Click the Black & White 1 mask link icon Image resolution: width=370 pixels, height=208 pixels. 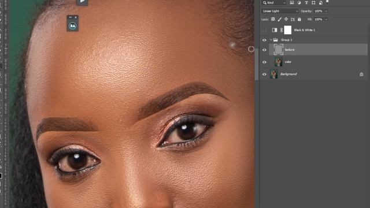point(282,30)
